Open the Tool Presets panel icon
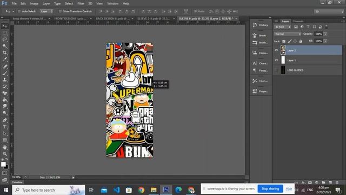 [255, 81]
